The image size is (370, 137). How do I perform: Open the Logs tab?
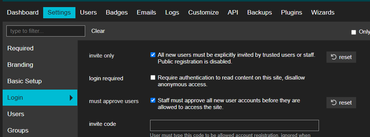coord(172,12)
